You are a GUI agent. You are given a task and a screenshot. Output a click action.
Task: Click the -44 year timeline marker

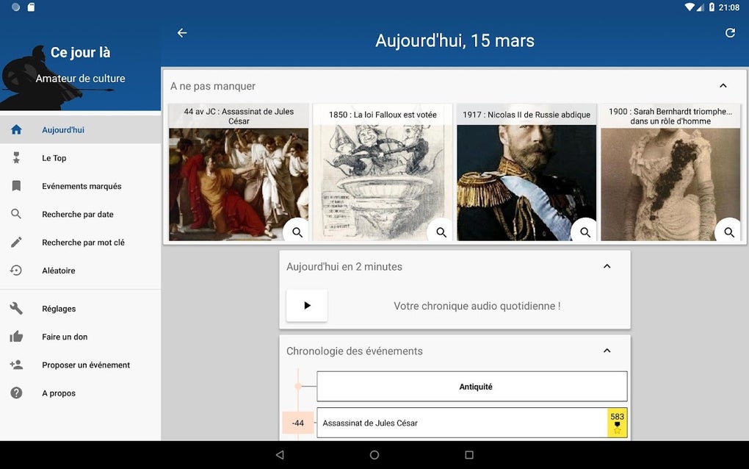297,423
